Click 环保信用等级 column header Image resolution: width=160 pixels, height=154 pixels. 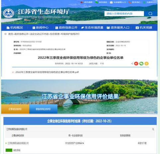[125, 135]
